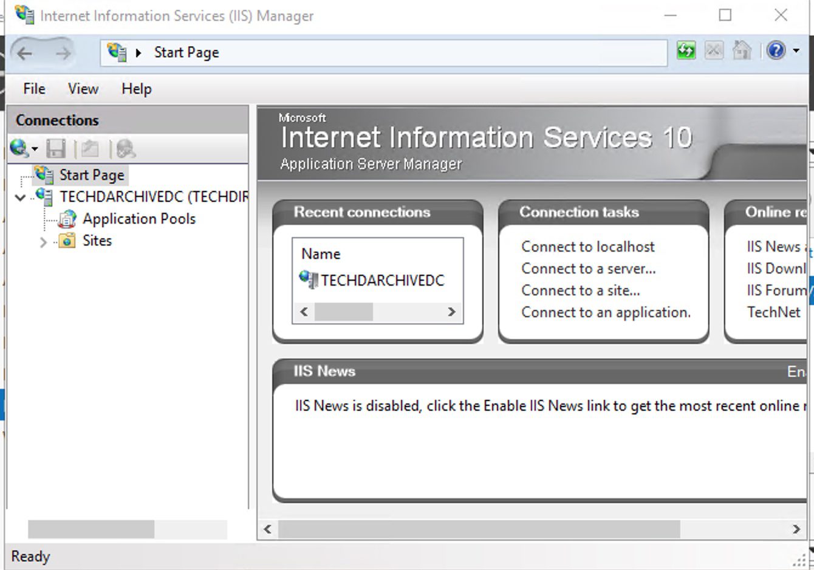Screen dimensions: 814x570
Task: Select Start Page in the Connections tree
Action: (92, 175)
